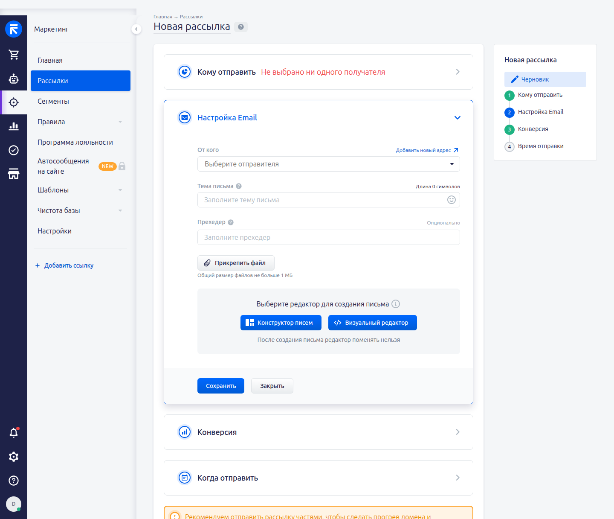The height and width of the screenshot is (519, 614).
Task: Open notifications bell icon
Action: (14, 433)
